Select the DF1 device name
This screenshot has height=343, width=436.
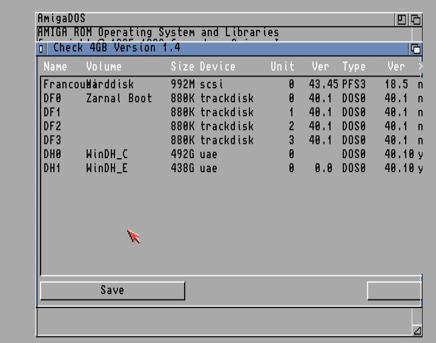pos(52,112)
